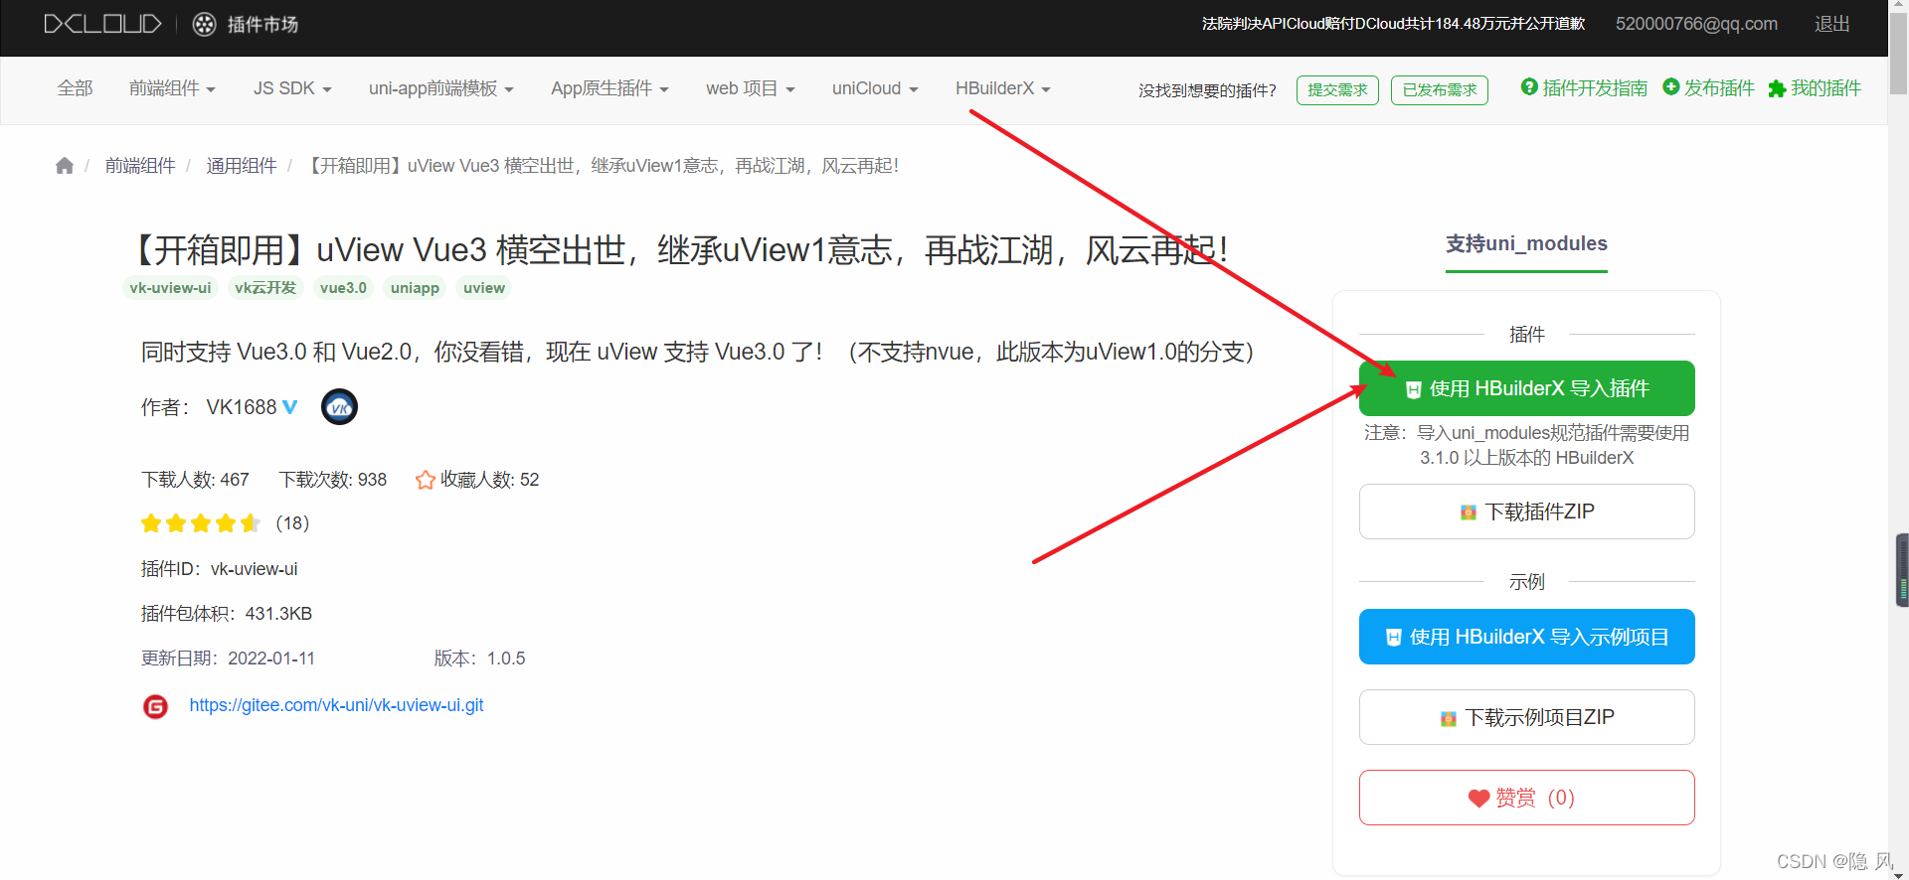Click the 赞赏 (0) button
Image resolution: width=1909 pixels, height=880 pixels.
pyautogui.click(x=1526, y=798)
